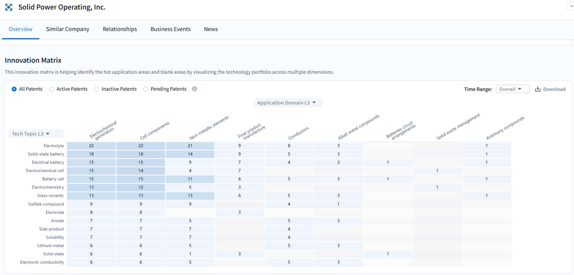Image resolution: width=574 pixels, height=275 pixels.
Task: Open the News tab
Action: (211, 29)
